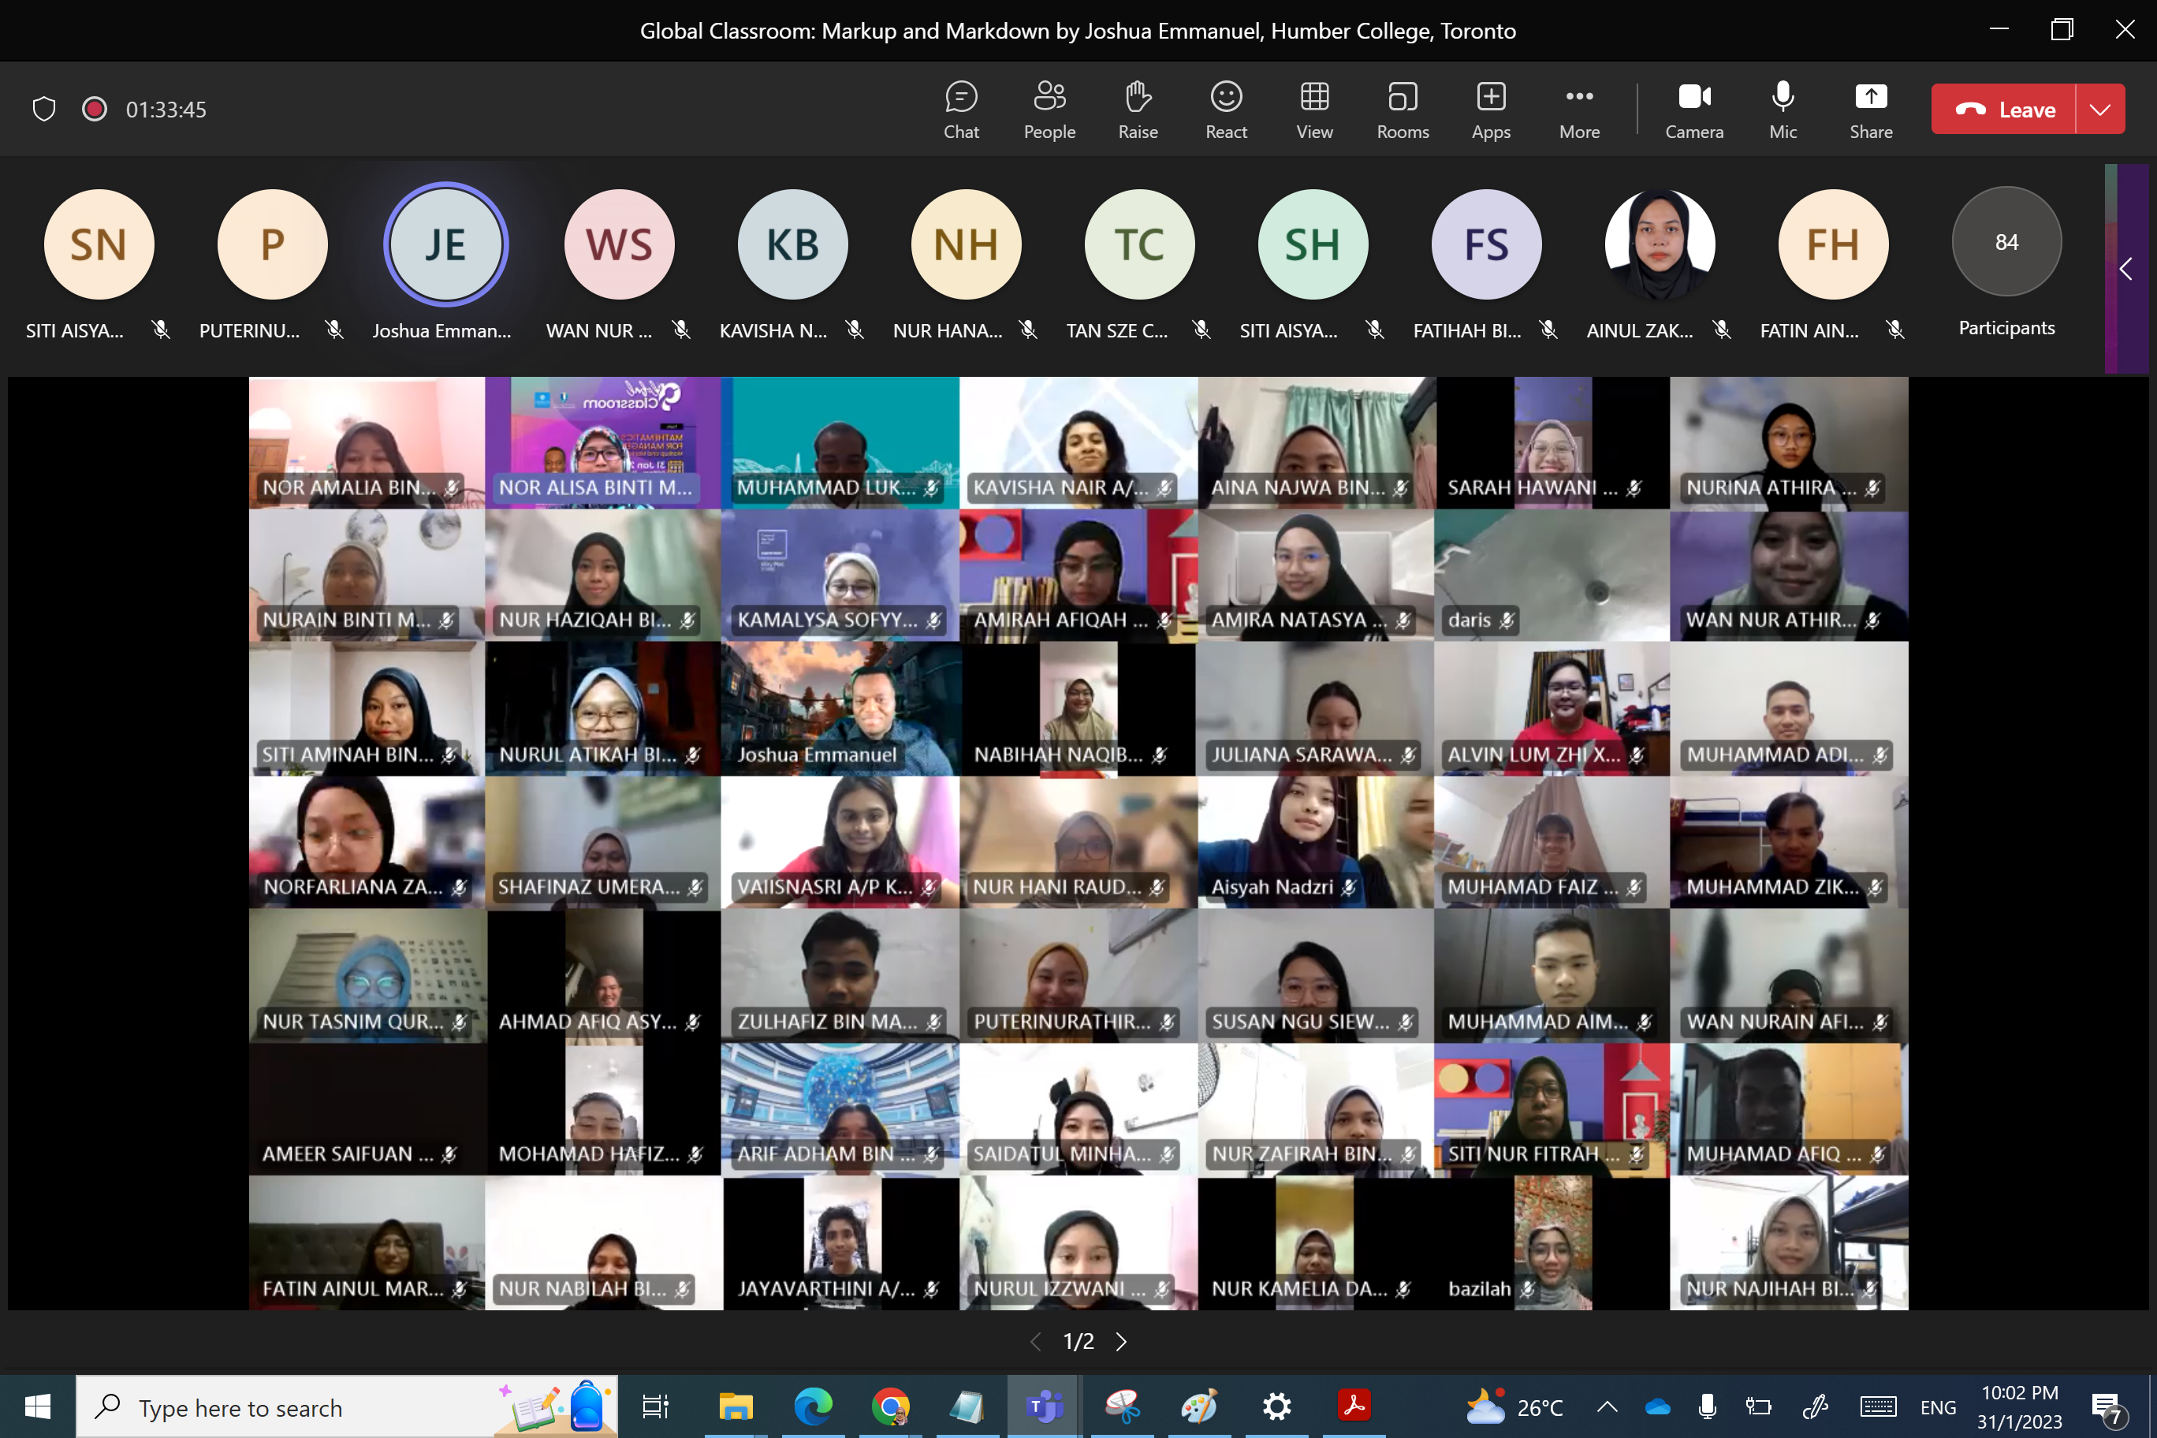
Task: Open the touch keyboard tray icon
Action: [1877, 1406]
